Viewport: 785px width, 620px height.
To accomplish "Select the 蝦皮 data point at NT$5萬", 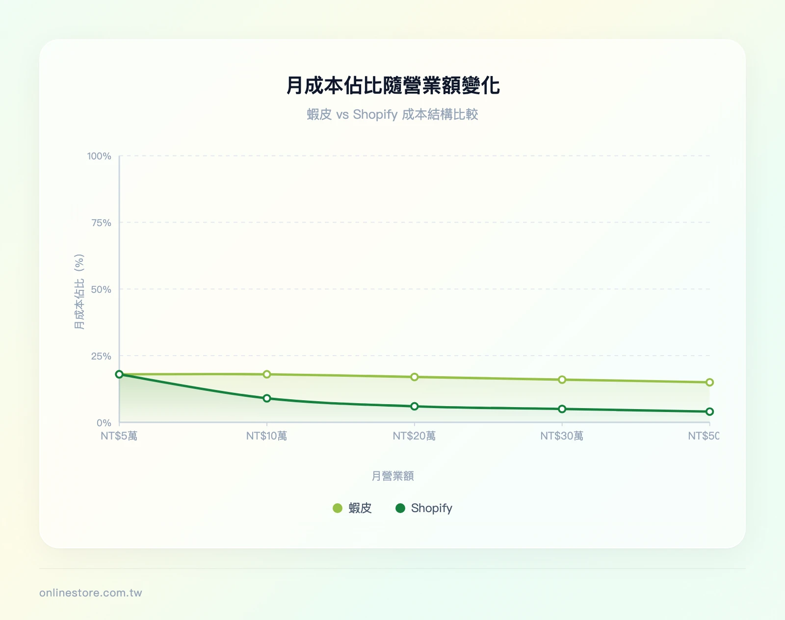I will tap(119, 374).
